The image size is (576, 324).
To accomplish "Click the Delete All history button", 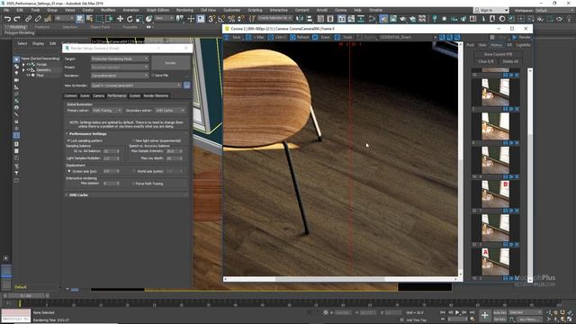I will (x=510, y=61).
